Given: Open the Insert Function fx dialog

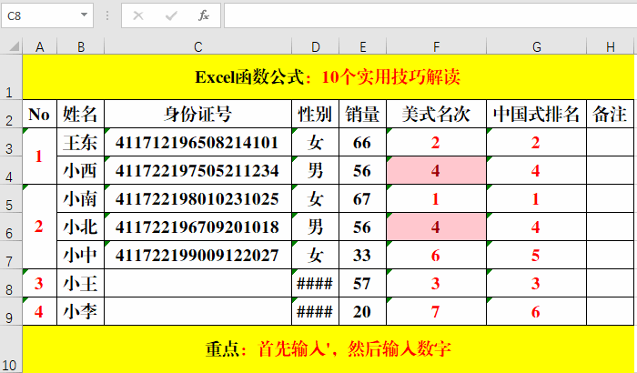Looking at the screenshot, I should (x=204, y=15).
